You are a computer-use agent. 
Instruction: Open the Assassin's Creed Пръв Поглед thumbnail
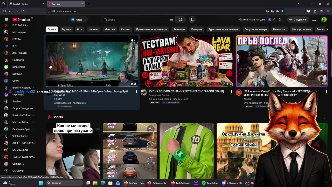282,61
